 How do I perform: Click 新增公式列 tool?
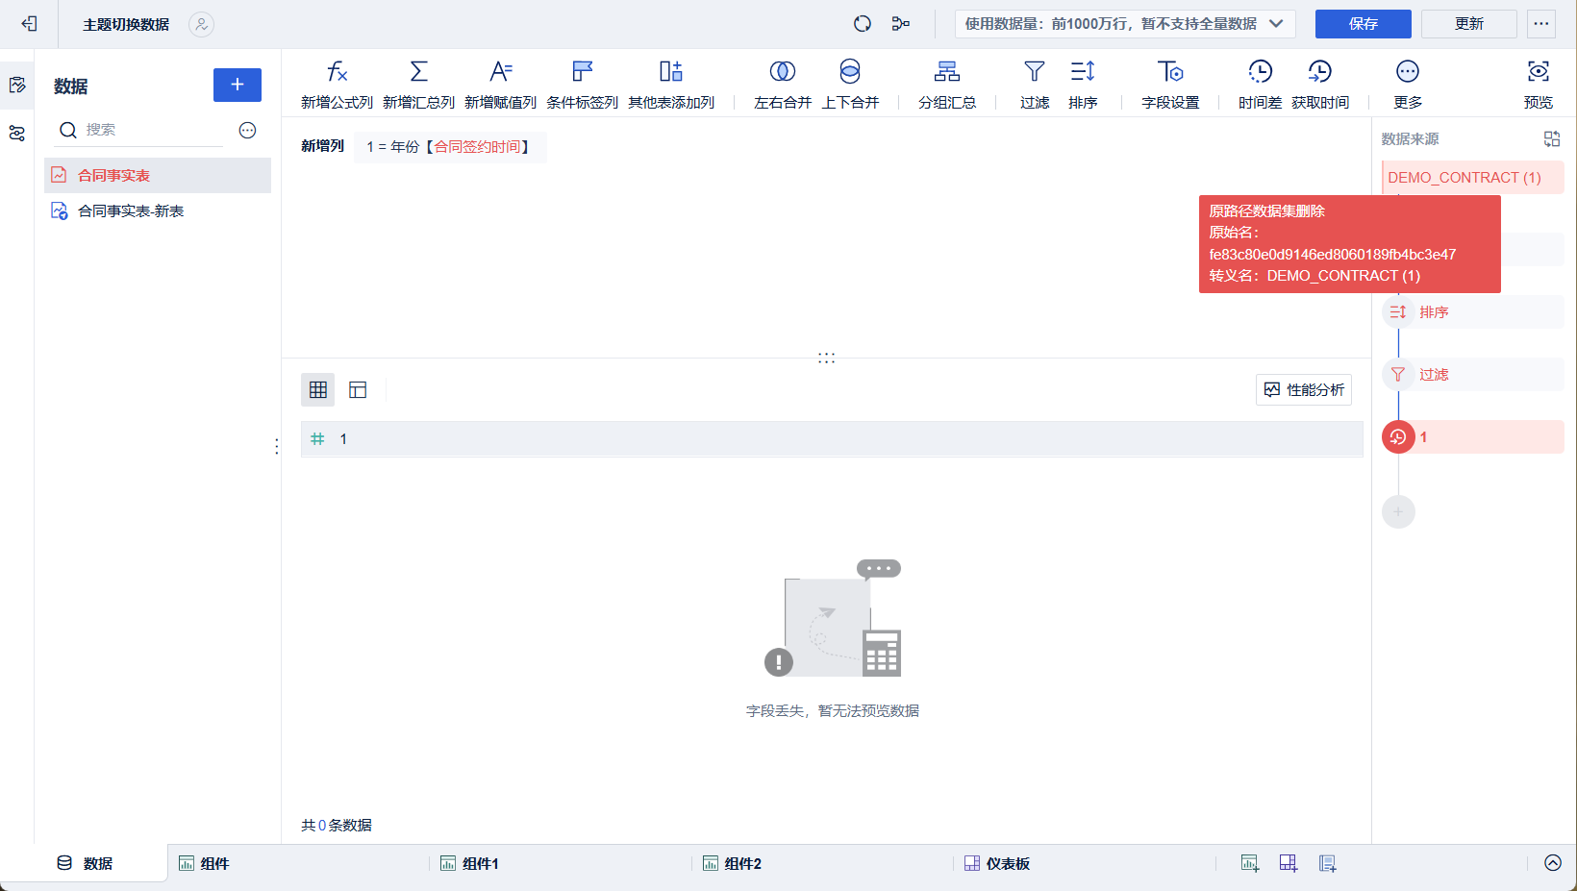[x=337, y=85]
